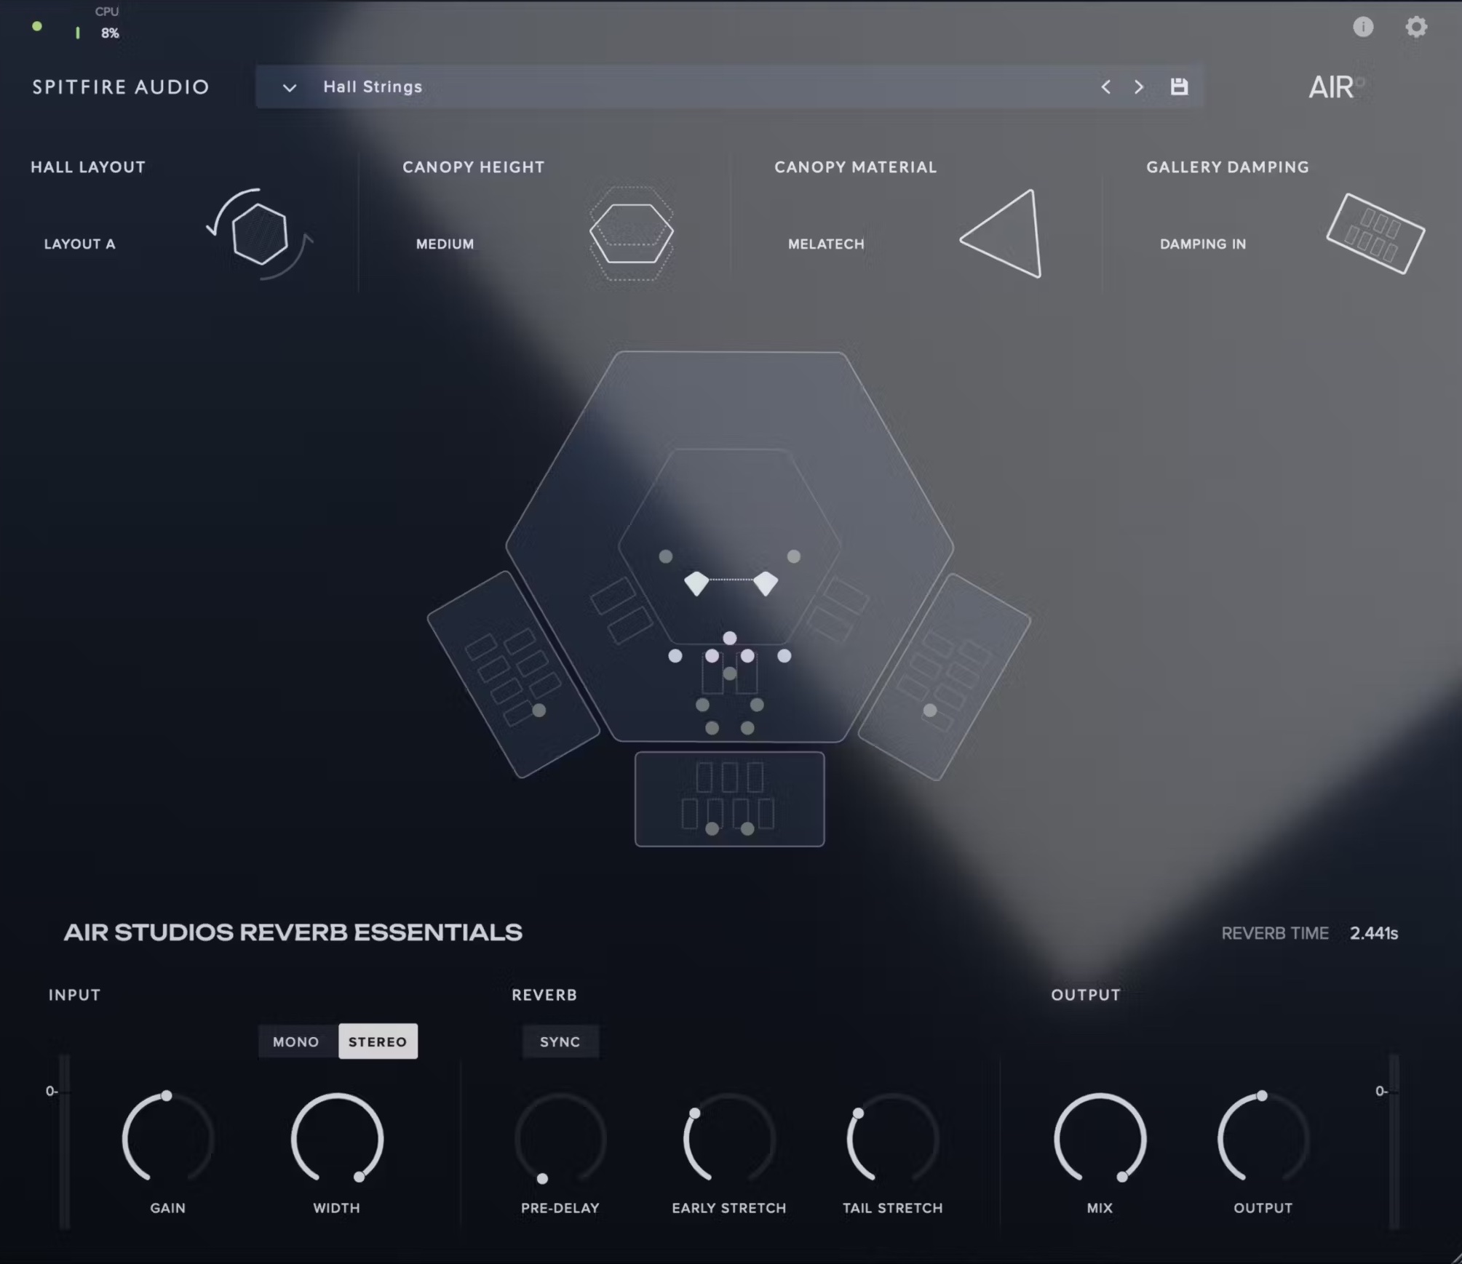Image resolution: width=1462 pixels, height=1264 pixels.
Task: Select the right diamond microphone marker
Action: tap(766, 583)
